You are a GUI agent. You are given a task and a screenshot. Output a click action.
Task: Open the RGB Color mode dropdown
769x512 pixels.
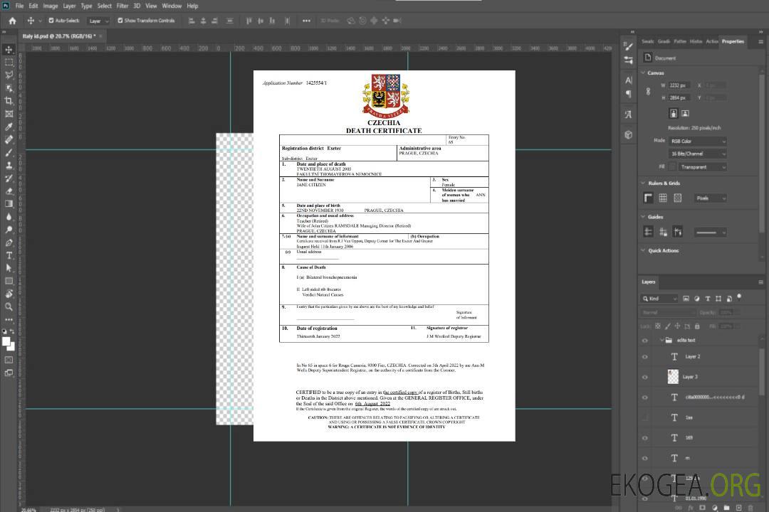tap(698, 141)
